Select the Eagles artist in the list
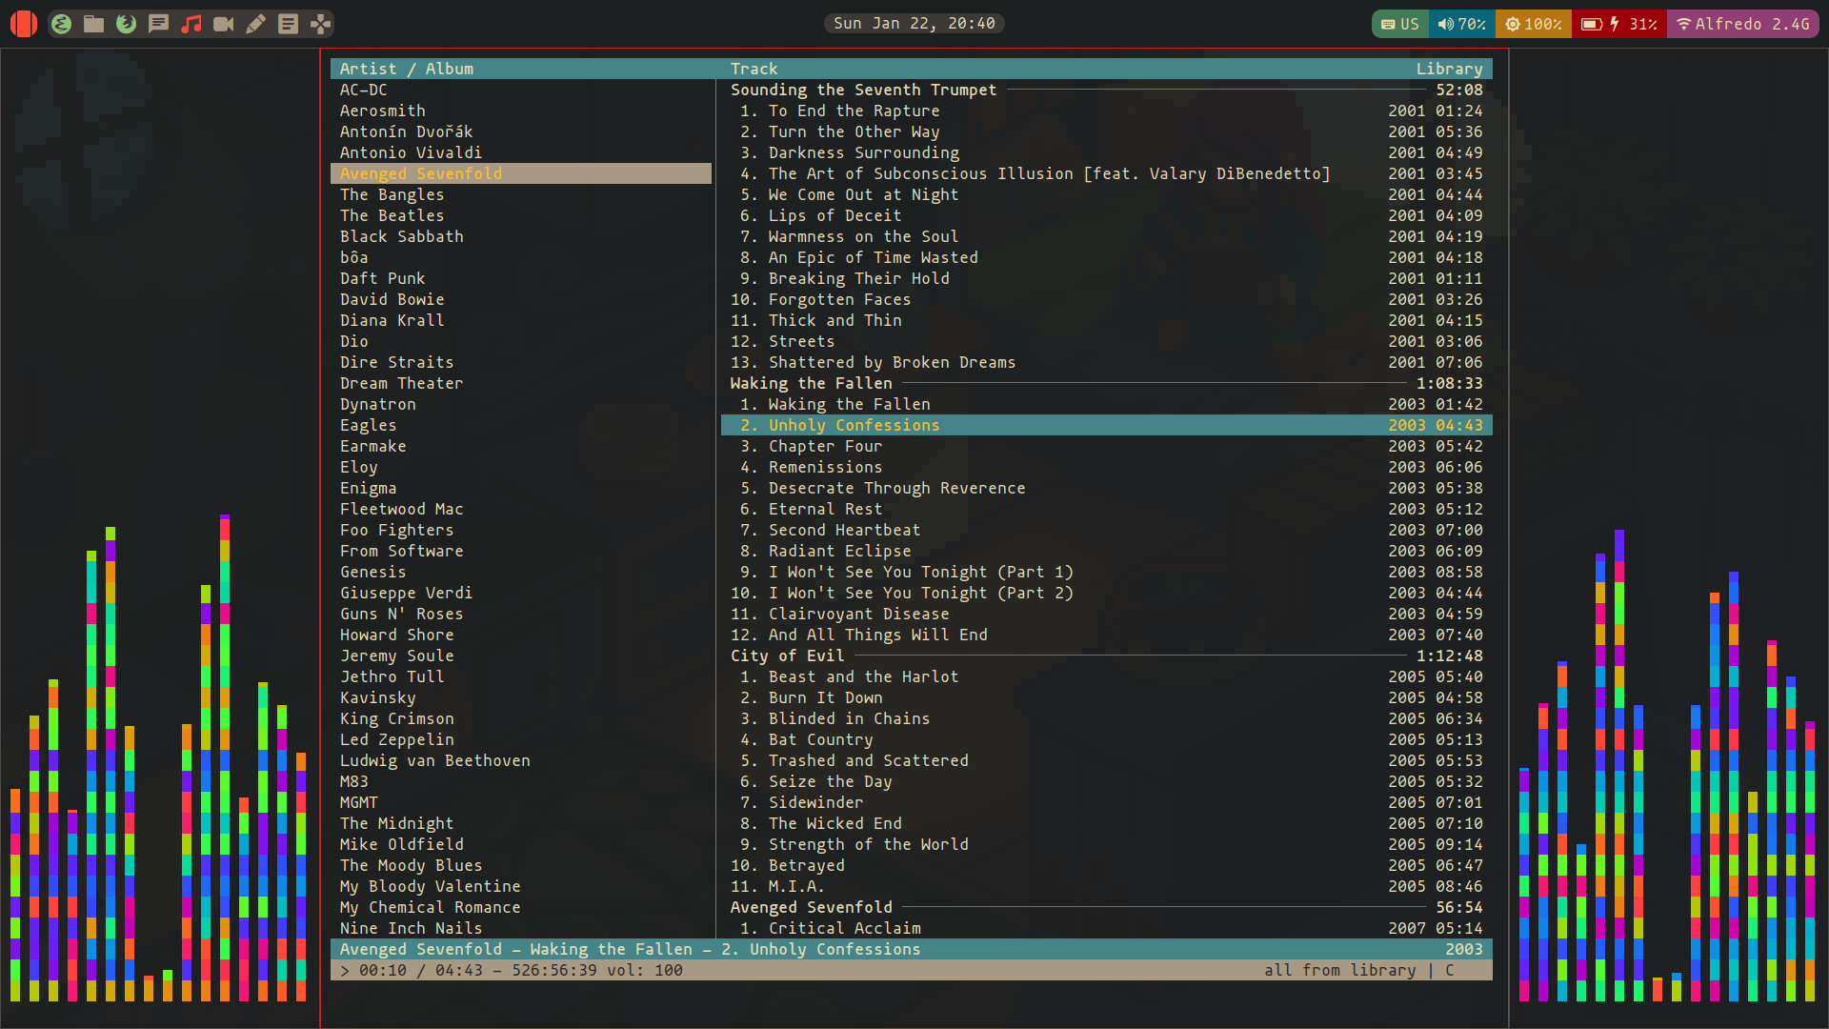1829x1029 pixels. [x=366, y=425]
